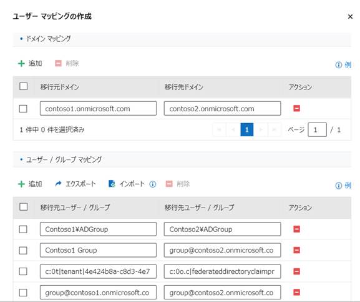Click the 移行先ユーザー / グループ column header
Image resolution: width=360 pixels, height=302 pixels.
click(199, 208)
